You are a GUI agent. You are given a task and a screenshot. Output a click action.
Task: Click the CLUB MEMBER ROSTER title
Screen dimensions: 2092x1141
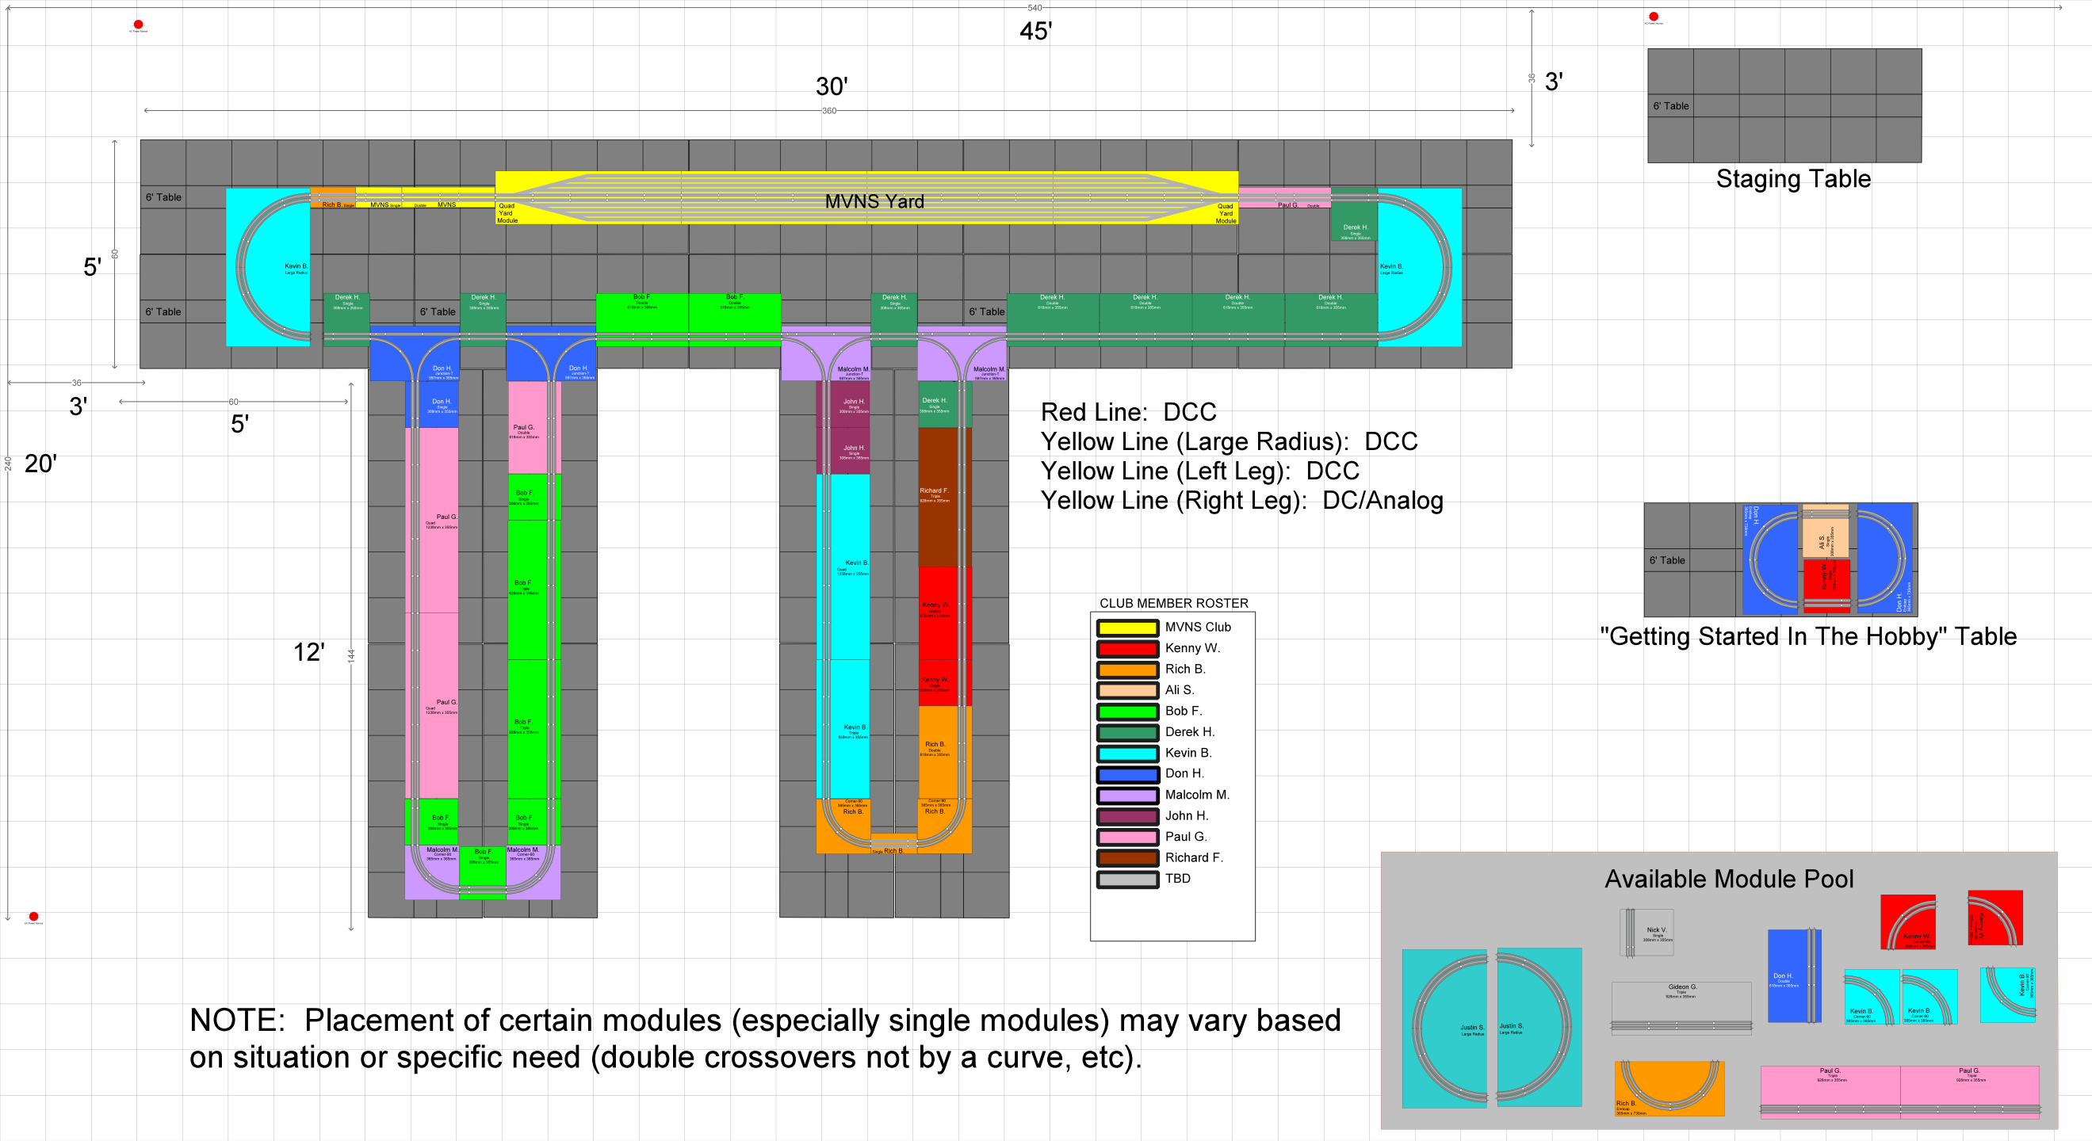click(1173, 603)
